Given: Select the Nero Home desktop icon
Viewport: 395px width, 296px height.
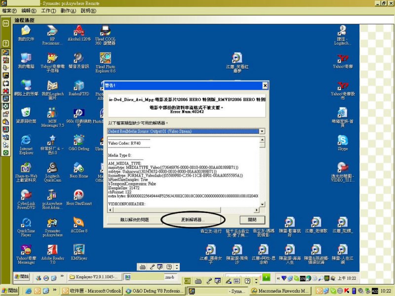Looking at the screenshot, I should pyautogui.click(x=79, y=170).
